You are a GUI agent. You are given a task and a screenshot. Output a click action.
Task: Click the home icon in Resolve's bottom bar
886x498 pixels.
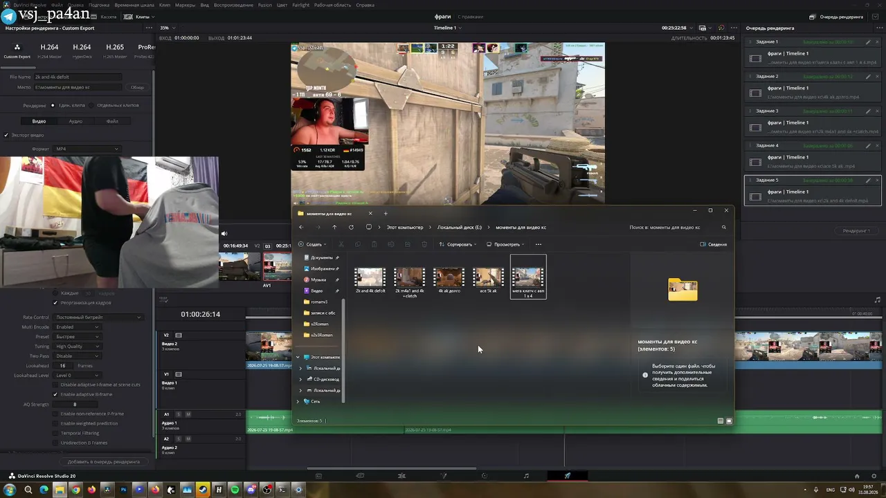pos(857,476)
